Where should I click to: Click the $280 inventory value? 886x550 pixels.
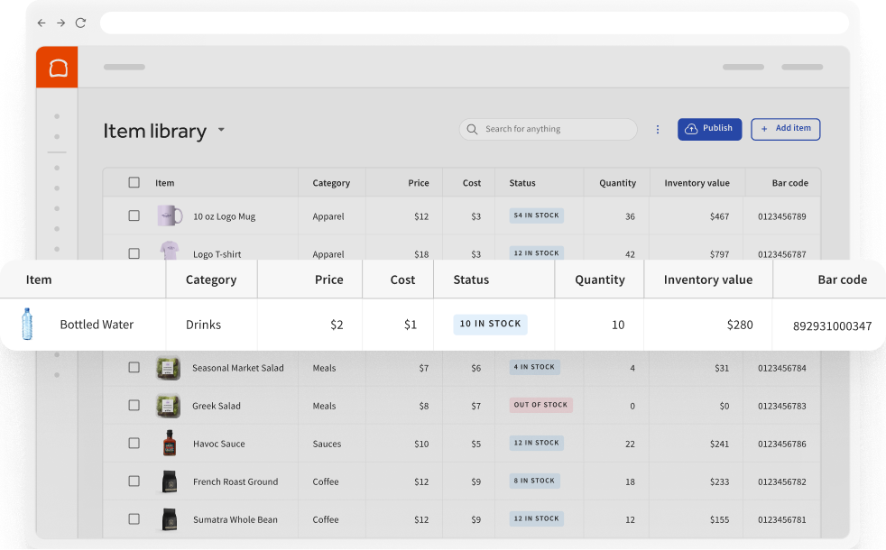tap(740, 325)
